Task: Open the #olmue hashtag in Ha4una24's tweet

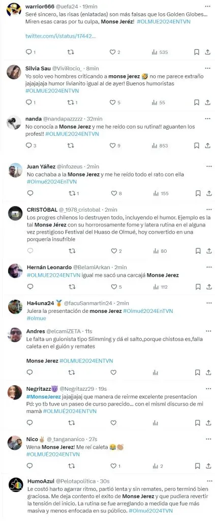Action: click(x=36, y=318)
